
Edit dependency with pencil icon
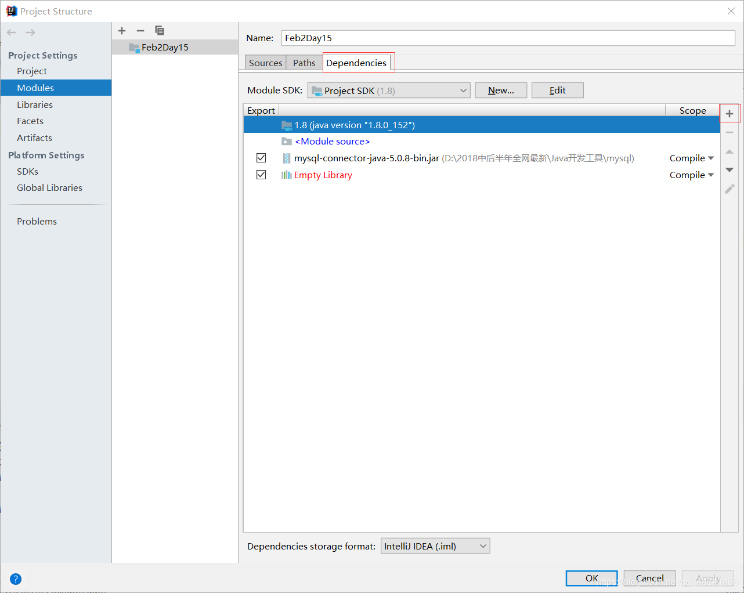(729, 189)
